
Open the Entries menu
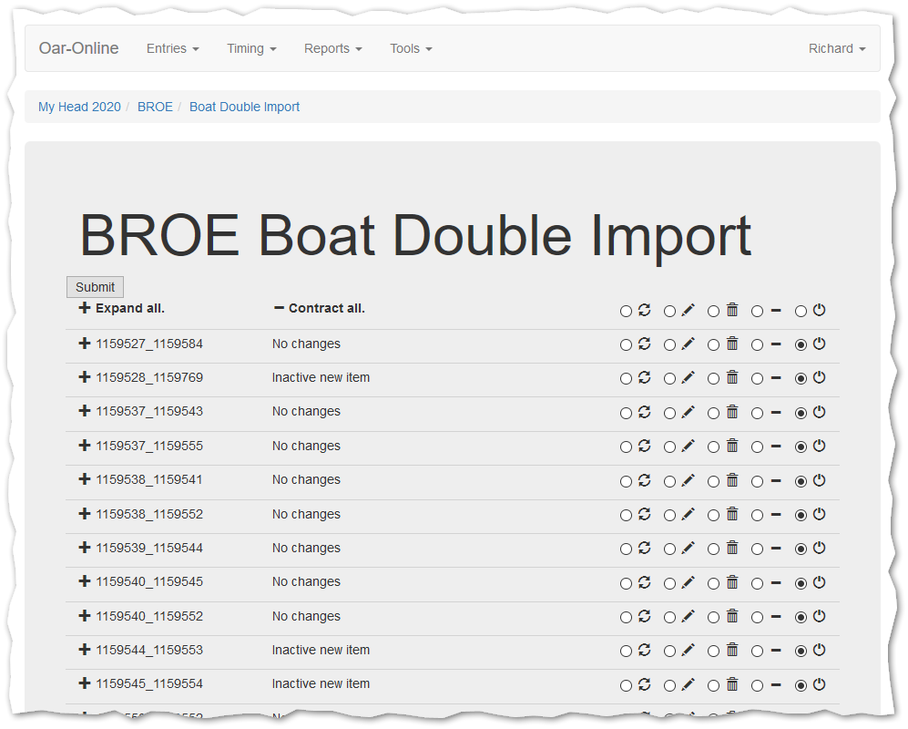point(172,48)
